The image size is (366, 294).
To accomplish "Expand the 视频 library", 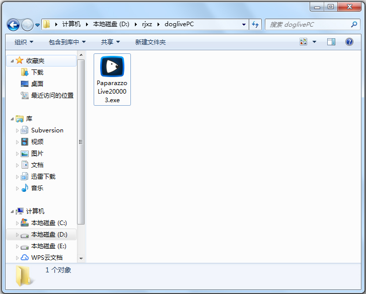I will (17, 142).
